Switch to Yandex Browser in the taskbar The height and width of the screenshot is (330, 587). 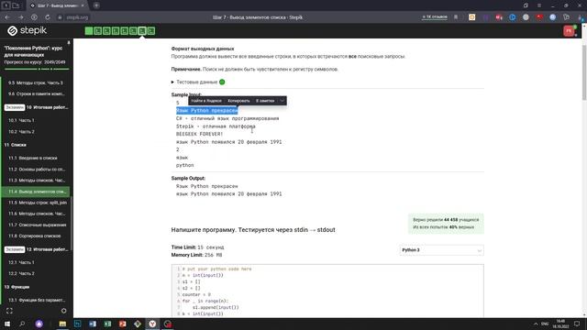[x=152, y=324]
